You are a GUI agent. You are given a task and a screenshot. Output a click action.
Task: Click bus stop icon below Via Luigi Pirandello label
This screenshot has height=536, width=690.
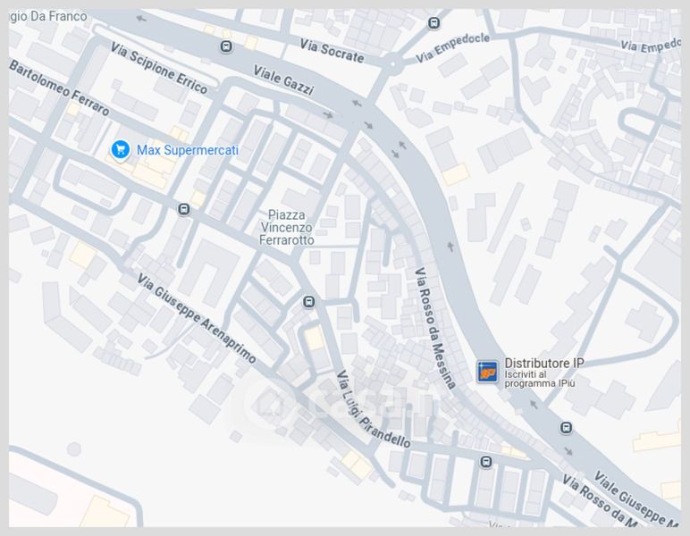pyautogui.click(x=486, y=462)
